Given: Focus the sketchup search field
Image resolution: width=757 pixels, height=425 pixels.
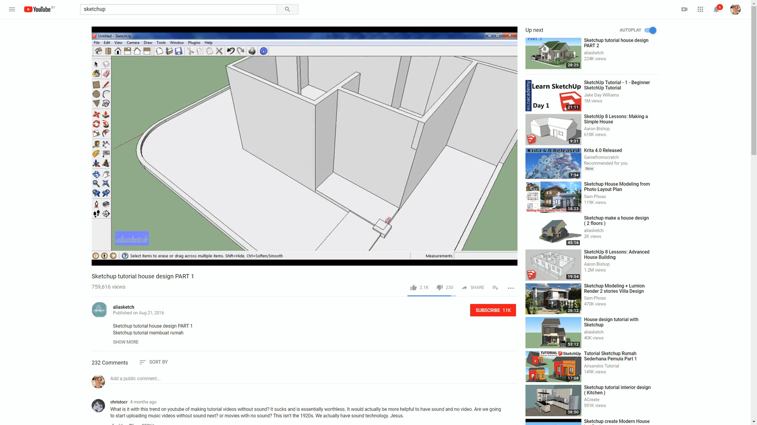Looking at the screenshot, I should [178, 9].
